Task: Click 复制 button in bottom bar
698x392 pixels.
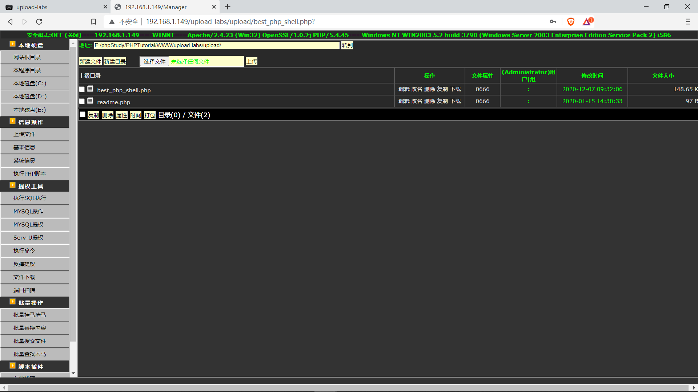Action: pyautogui.click(x=93, y=115)
